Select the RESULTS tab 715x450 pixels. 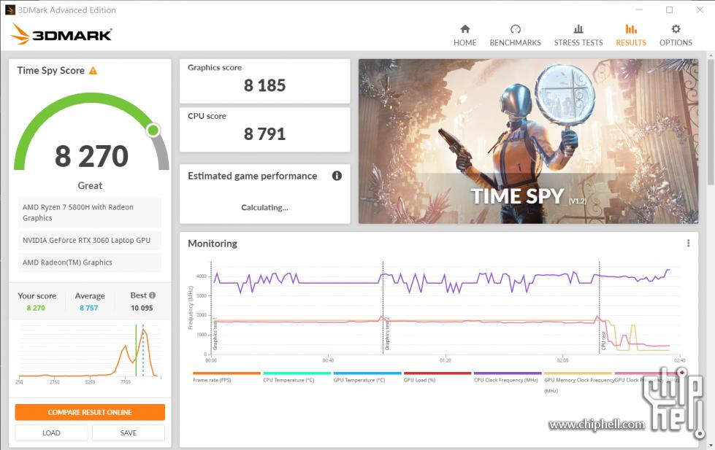[x=630, y=36]
